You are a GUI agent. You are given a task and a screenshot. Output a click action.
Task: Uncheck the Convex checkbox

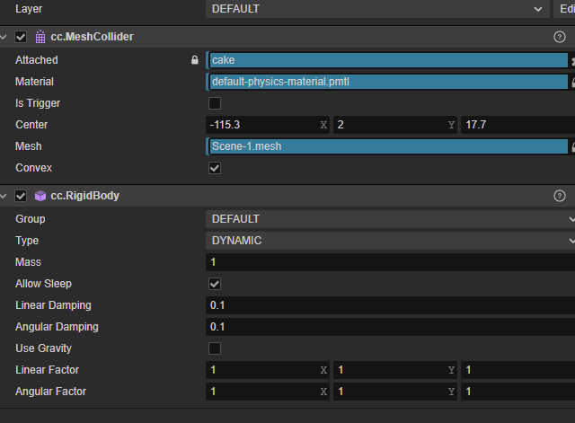coord(215,168)
